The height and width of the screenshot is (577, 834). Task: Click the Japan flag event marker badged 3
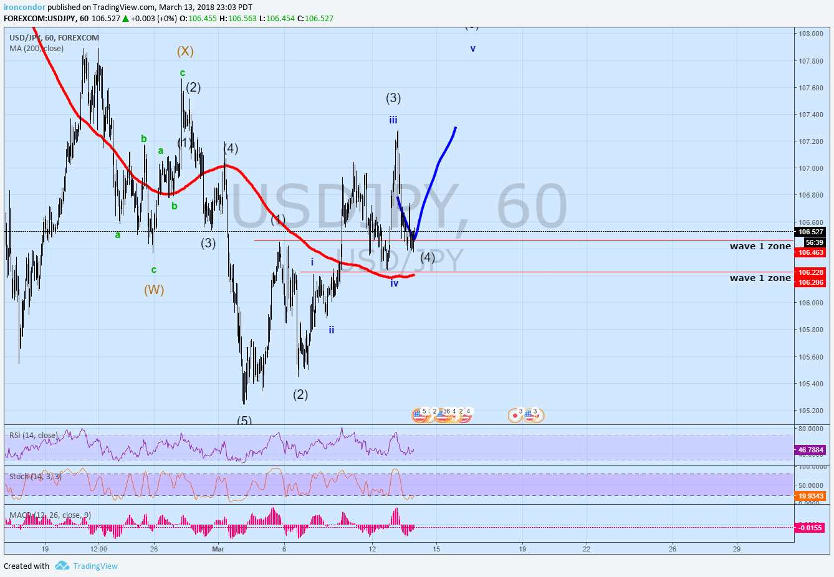pos(515,415)
